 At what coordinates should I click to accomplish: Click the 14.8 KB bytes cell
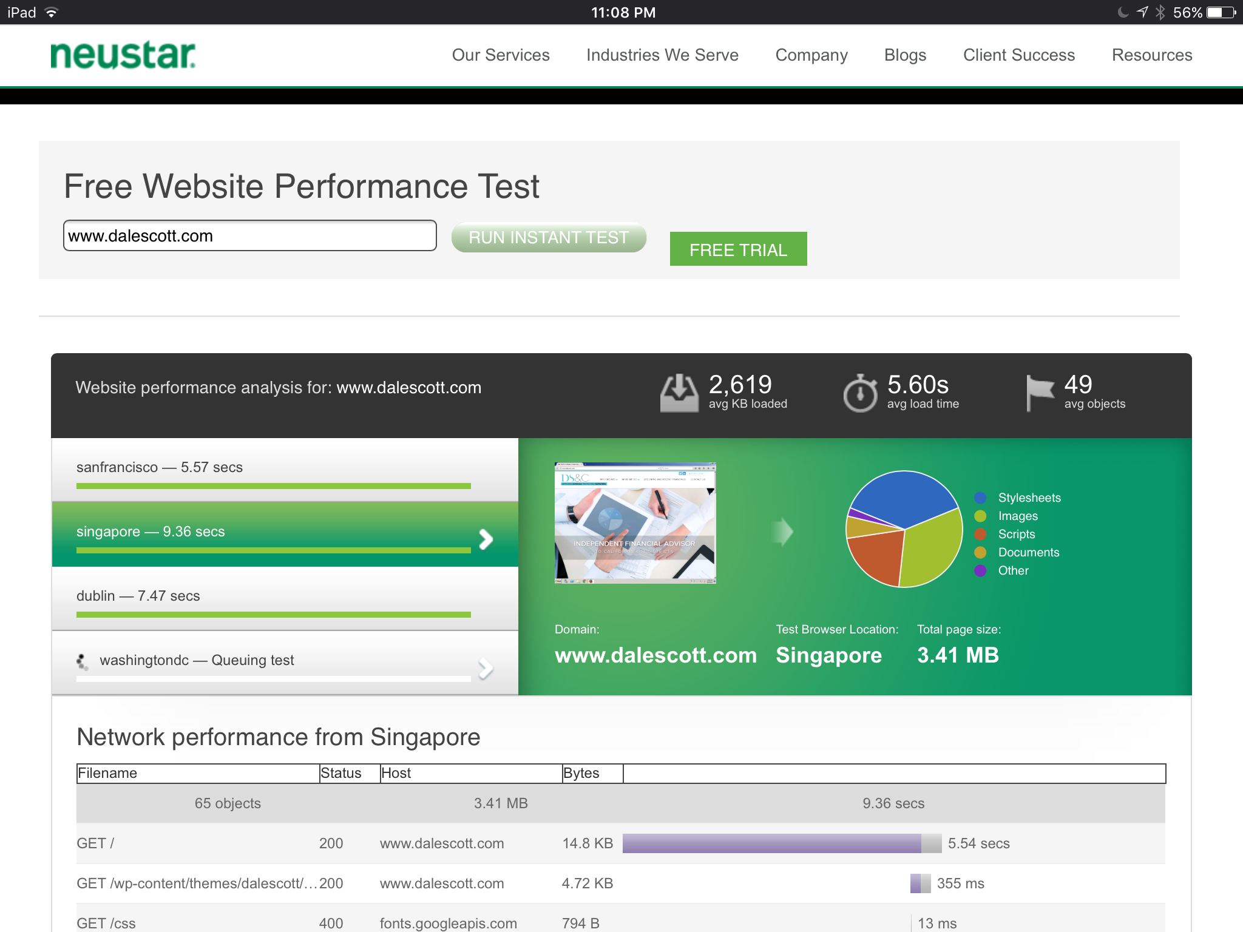(588, 843)
